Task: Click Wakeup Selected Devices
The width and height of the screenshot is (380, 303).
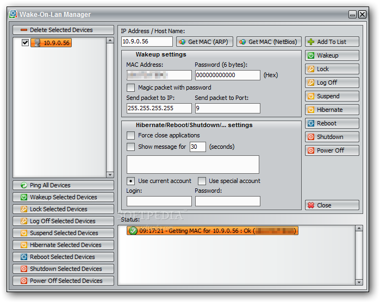Action: click(63, 197)
